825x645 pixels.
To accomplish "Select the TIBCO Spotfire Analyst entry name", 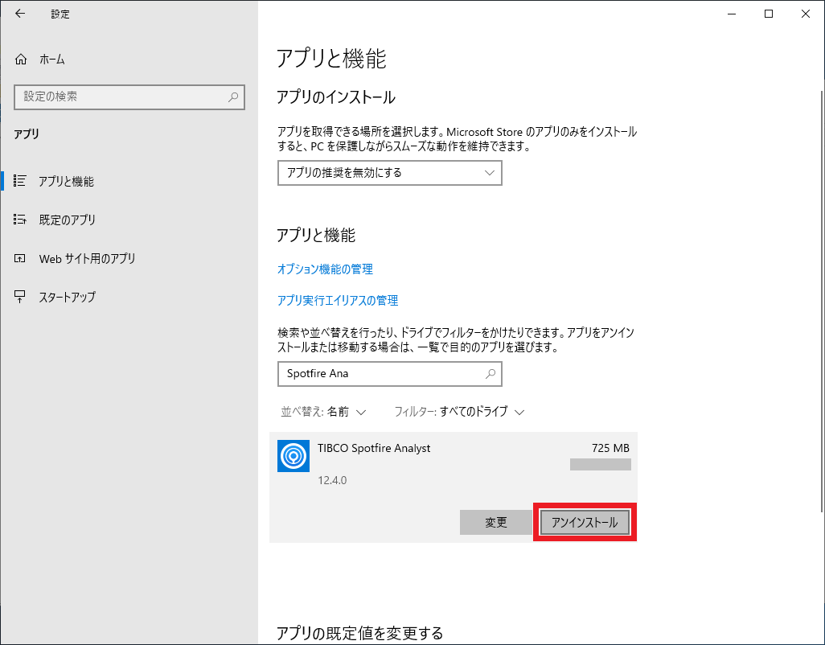I will pyautogui.click(x=374, y=448).
